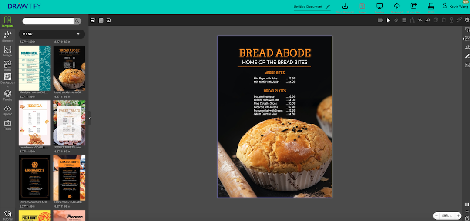Open Kevin Wang account menu
Image resolution: width=470 pixels, height=221 pixels.
(455, 6)
